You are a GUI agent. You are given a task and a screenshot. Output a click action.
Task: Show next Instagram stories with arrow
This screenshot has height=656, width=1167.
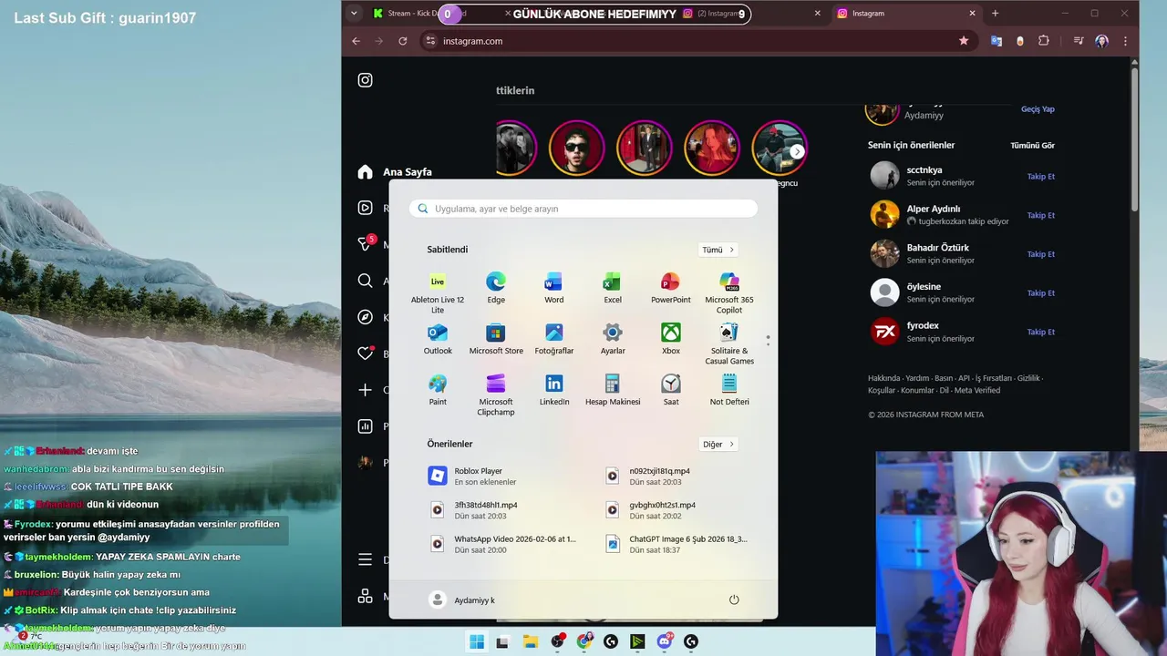tap(798, 151)
